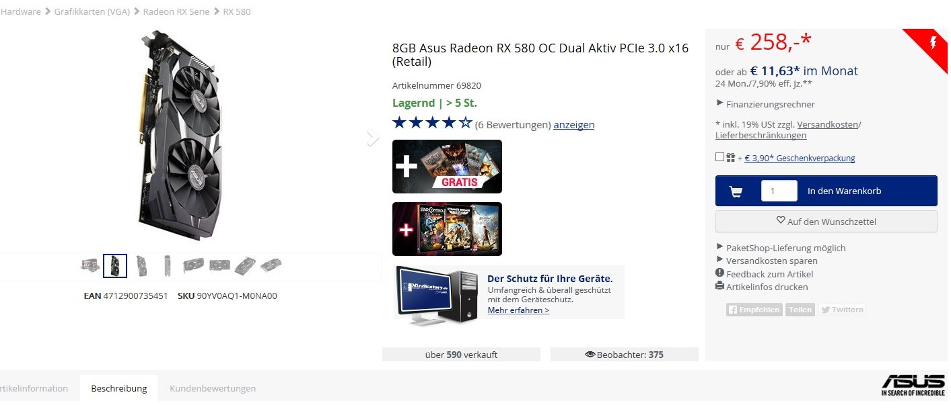
Task: Click the quantity input field
Action: click(x=779, y=191)
